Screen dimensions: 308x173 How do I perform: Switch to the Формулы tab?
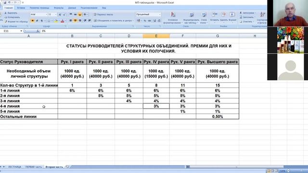tap(59, 8)
